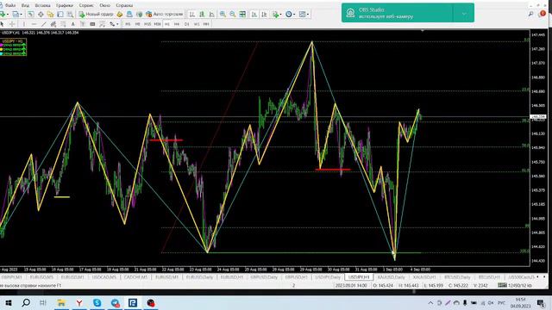Toggle chart auto scroll
The height and width of the screenshot is (310, 552).
(254, 14)
